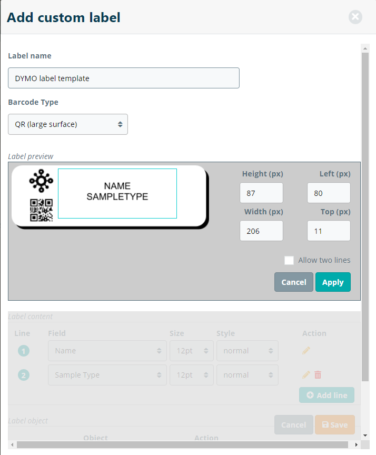The image size is (376, 455).
Task: Enable the Allow two lines checkbox
Action: pos(289,260)
